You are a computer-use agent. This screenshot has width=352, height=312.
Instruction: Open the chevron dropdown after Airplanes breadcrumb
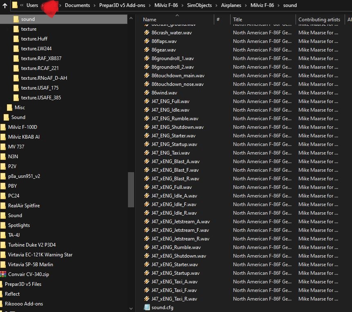[246, 5]
